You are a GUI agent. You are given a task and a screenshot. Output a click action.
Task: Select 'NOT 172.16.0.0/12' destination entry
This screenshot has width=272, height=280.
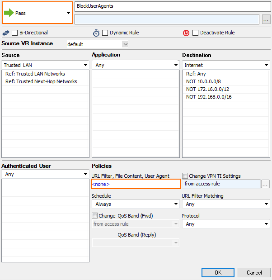pos(226,89)
